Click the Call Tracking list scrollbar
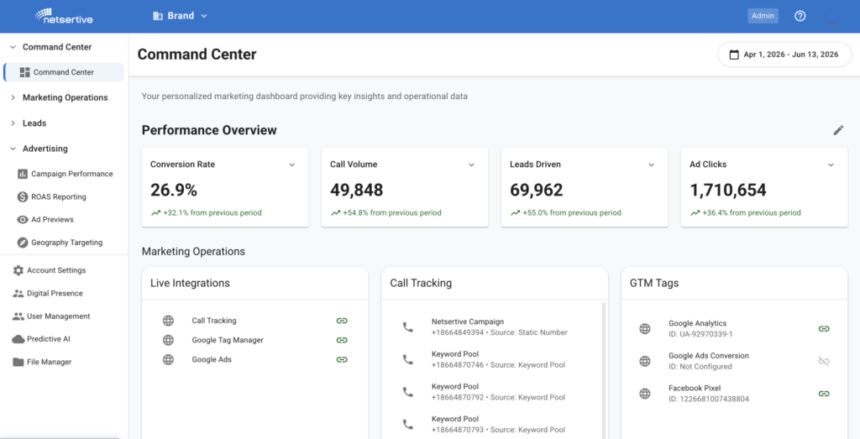Screen dimensions: 860x439 click(x=605, y=370)
